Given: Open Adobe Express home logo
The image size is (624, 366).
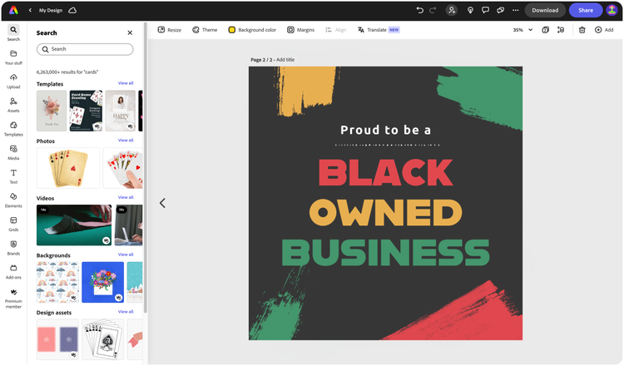Looking at the screenshot, I should (x=13, y=10).
